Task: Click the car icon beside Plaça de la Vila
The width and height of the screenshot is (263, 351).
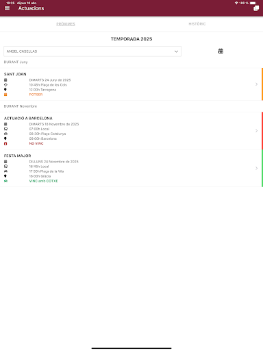Action: pos(5,171)
